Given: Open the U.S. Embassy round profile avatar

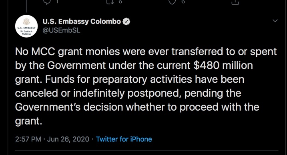Looking at the screenshot, I should click(x=26, y=26).
